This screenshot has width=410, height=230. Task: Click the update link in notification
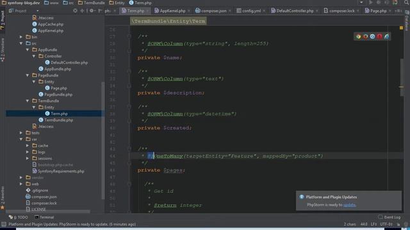coord(349,205)
